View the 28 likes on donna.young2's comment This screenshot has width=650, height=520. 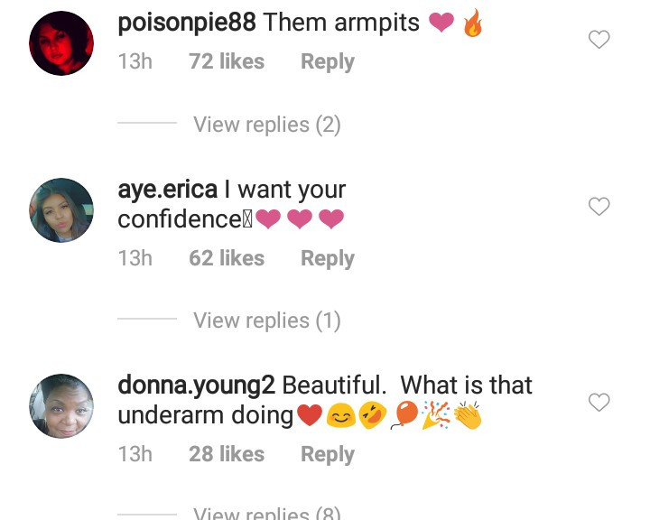tap(226, 454)
